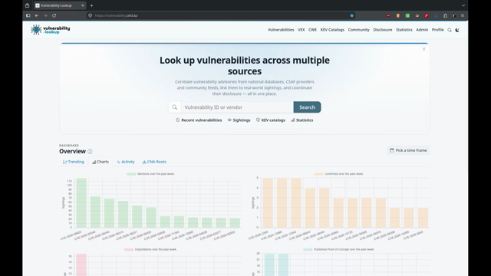The width and height of the screenshot is (491, 276).
Task: Click the orange shield extension icon
Action: [x=397, y=15]
